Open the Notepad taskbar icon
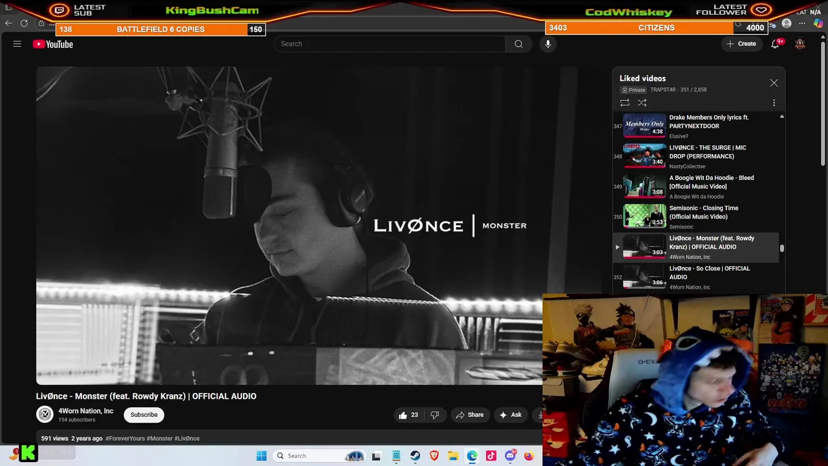The image size is (828, 466). (x=396, y=456)
